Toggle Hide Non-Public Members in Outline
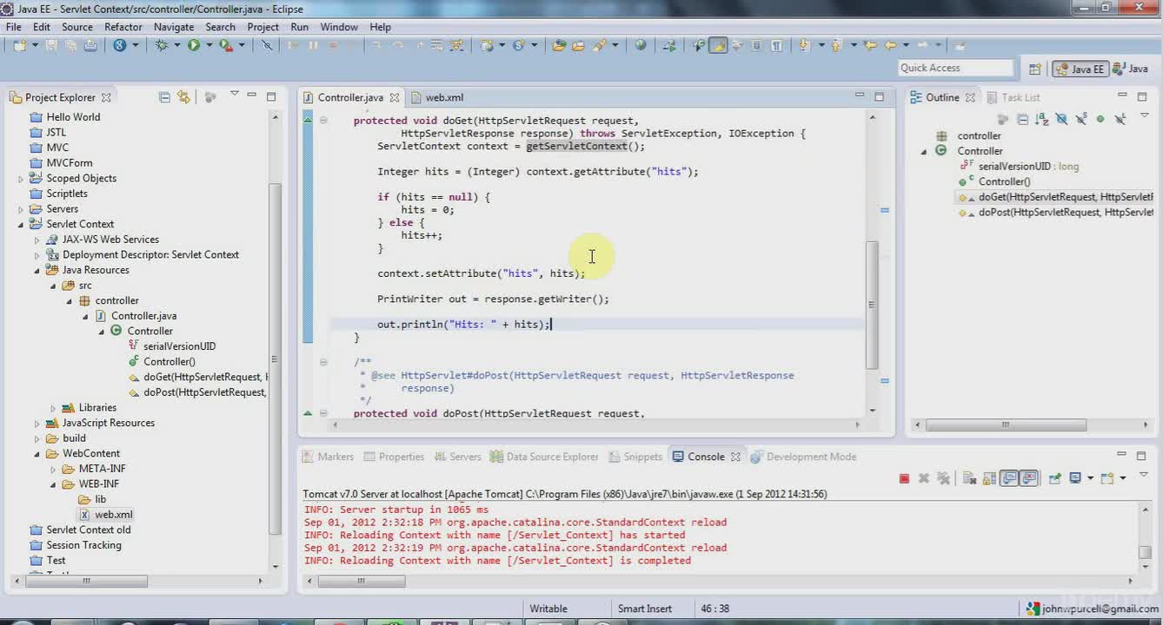 [x=1100, y=119]
